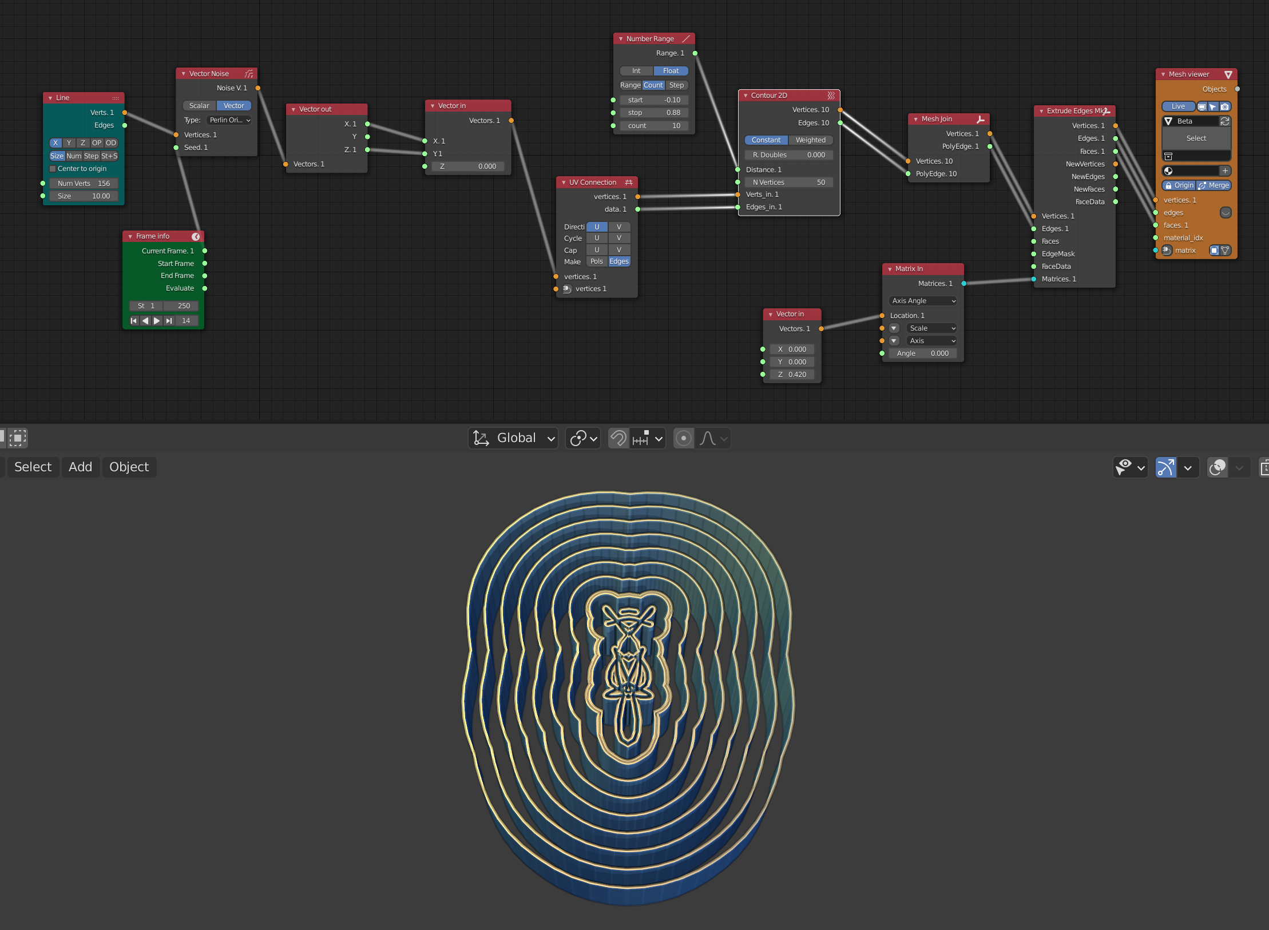The height and width of the screenshot is (930, 1269).
Task: Enable the snapping magnet icon in viewport header
Action: (617, 438)
